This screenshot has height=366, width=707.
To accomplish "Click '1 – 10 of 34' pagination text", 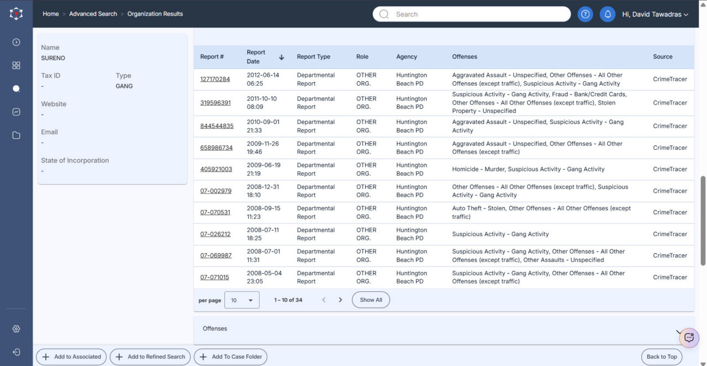I will tap(288, 300).
